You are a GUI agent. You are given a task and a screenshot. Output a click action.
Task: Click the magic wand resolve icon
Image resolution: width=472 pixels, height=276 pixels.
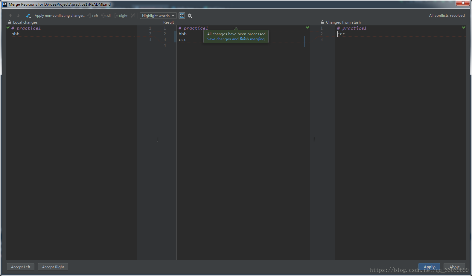click(x=133, y=16)
